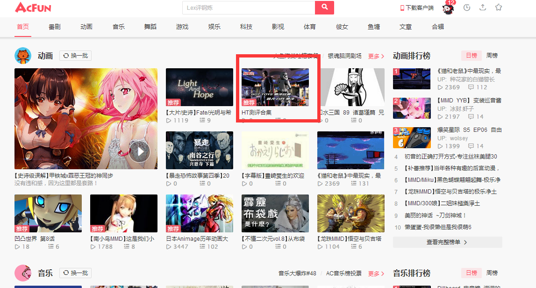Image resolution: width=536 pixels, height=288 pixels.
Task: Open the 音乐 navigation tab
Action: 119,27
